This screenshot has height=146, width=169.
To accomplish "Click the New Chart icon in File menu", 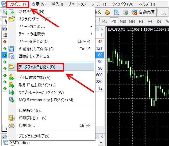I will coord(11,12).
